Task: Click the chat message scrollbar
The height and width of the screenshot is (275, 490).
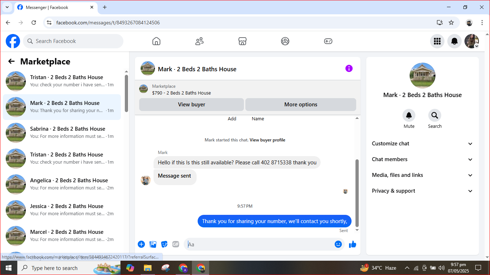Action: (x=357, y=193)
